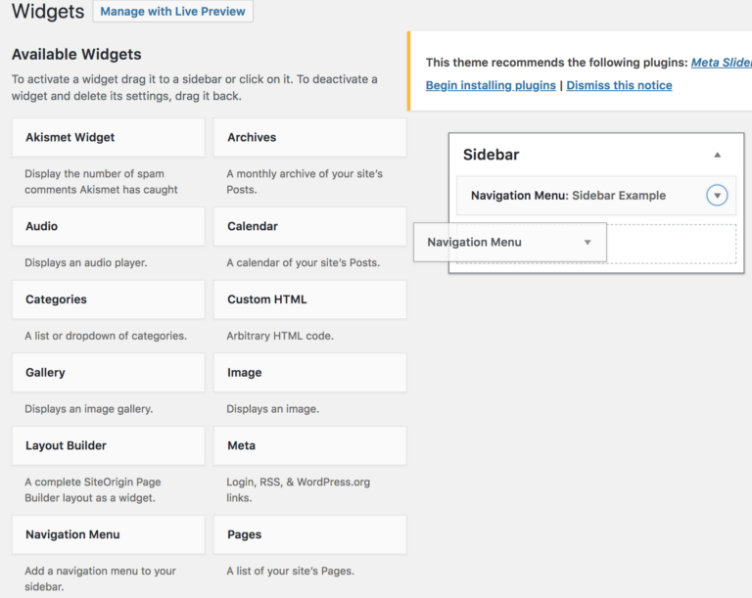This screenshot has width=752, height=598.
Task: Collapse the Sidebar panel arrow
Action: tap(717, 155)
